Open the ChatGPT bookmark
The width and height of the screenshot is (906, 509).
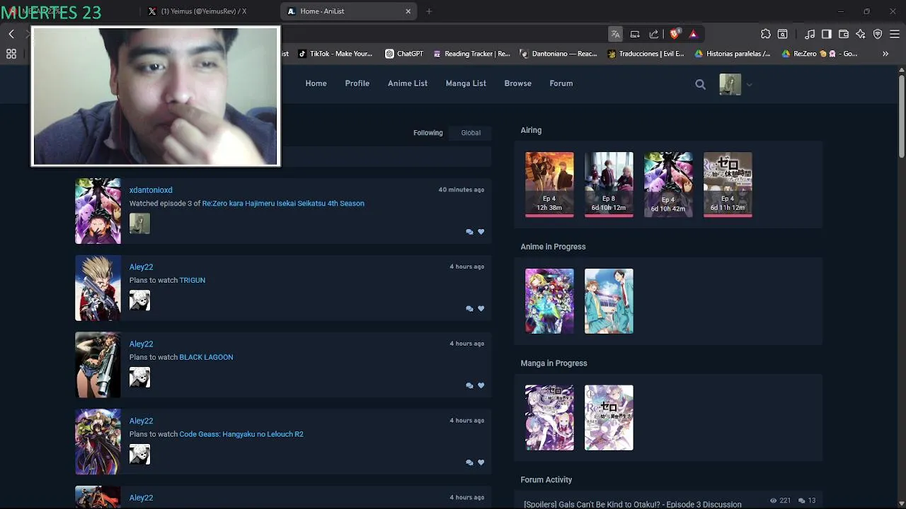coord(404,54)
